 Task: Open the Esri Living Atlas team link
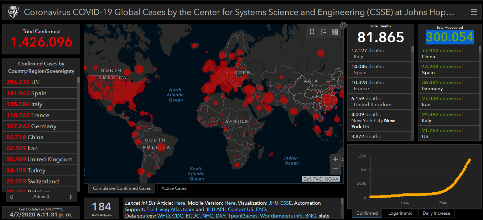tap(170, 209)
